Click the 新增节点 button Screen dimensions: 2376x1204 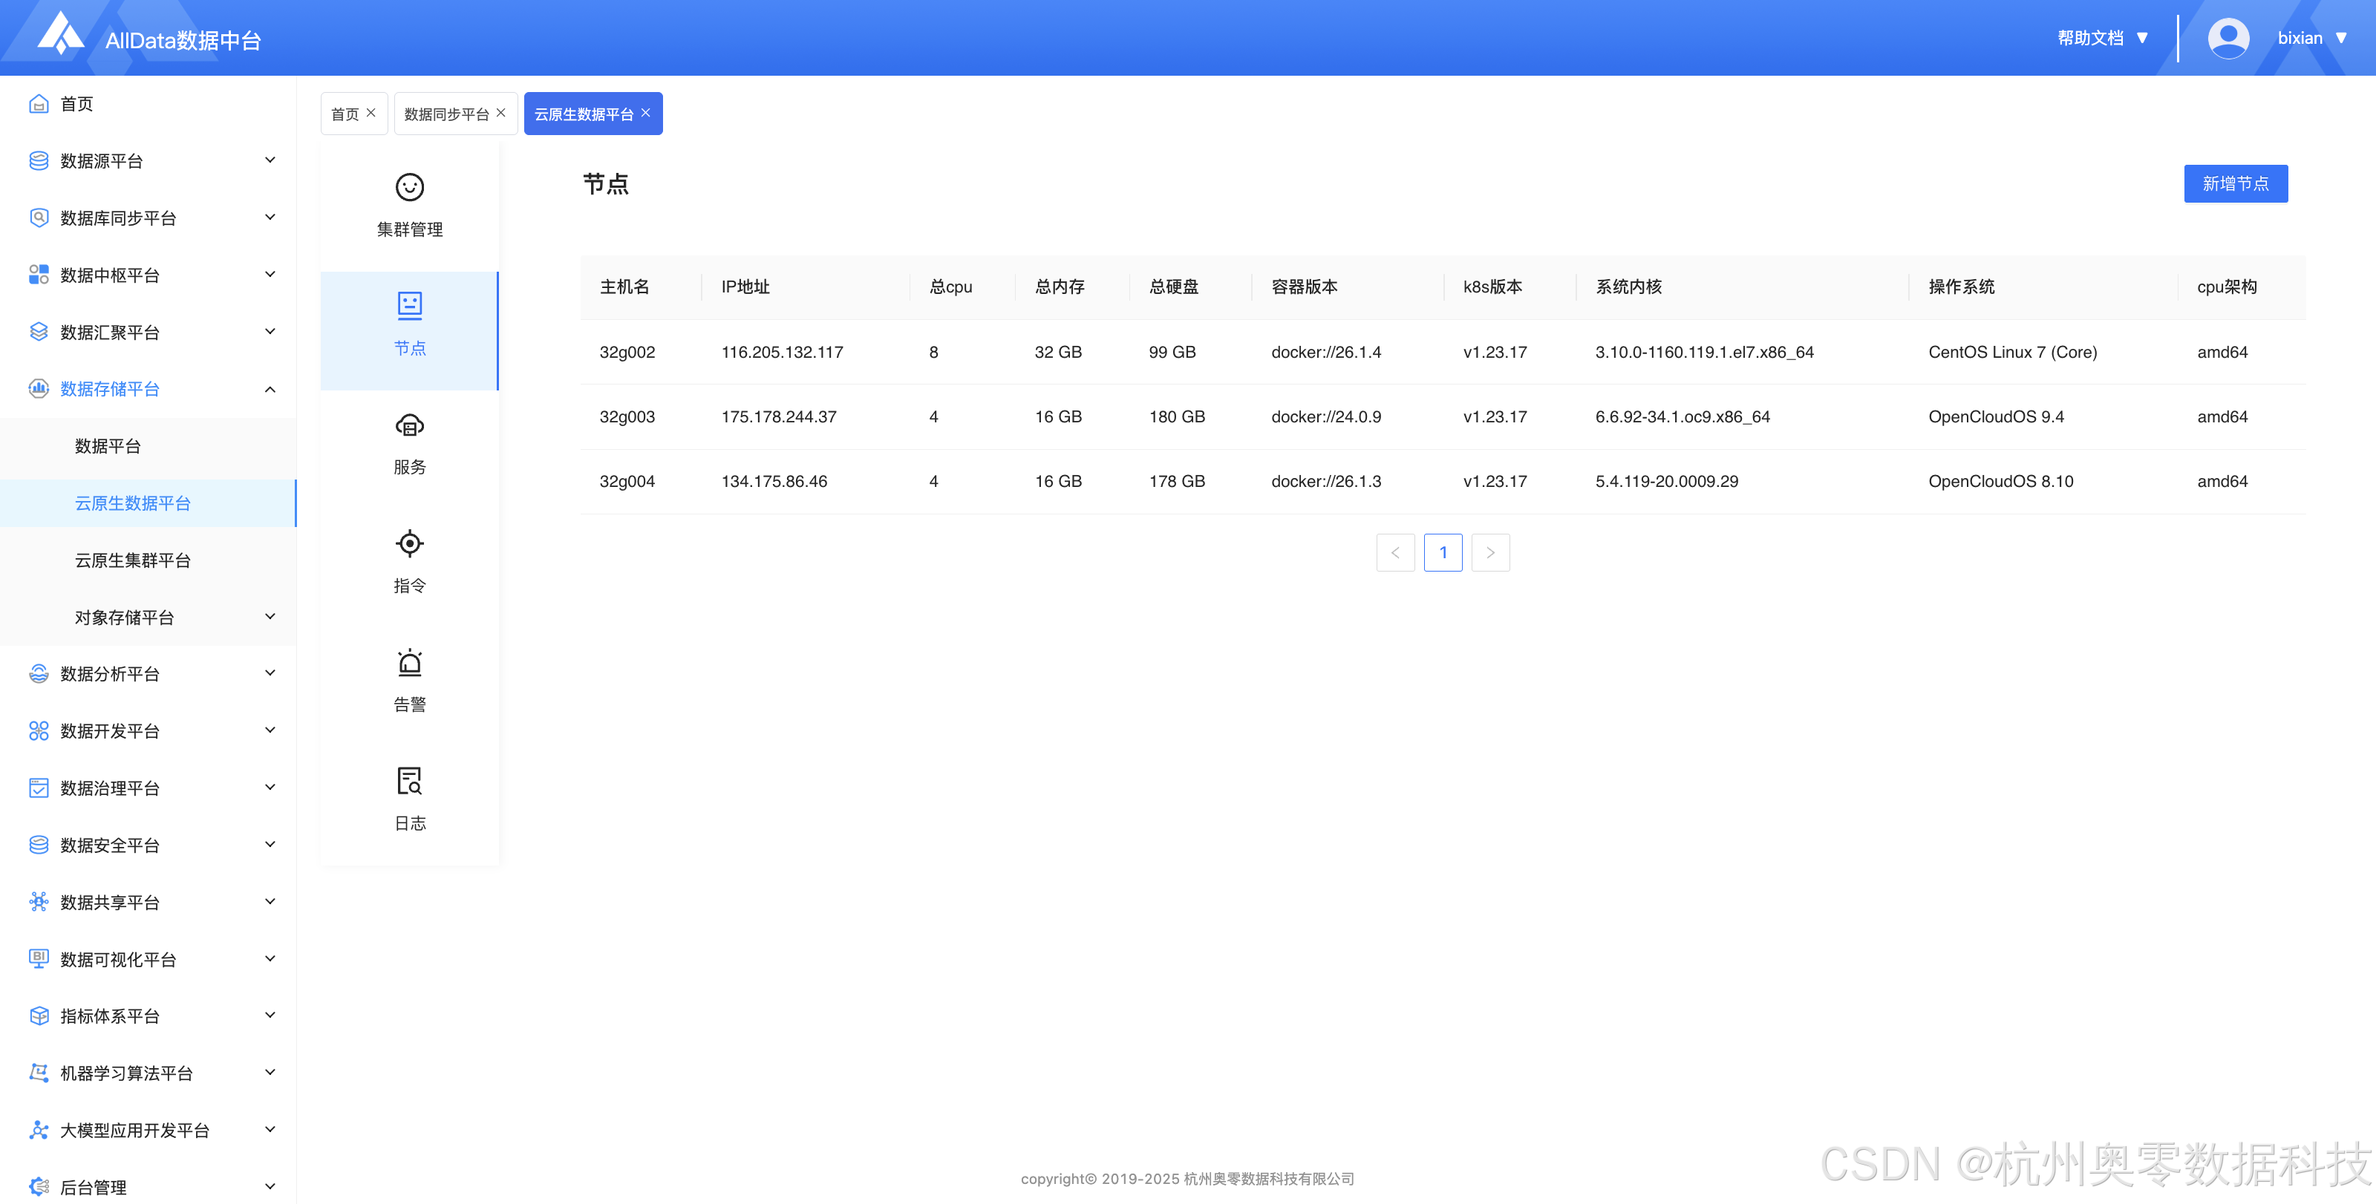(x=2235, y=183)
